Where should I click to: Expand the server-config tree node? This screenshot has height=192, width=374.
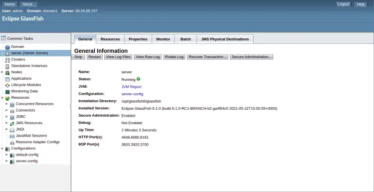[7, 161]
